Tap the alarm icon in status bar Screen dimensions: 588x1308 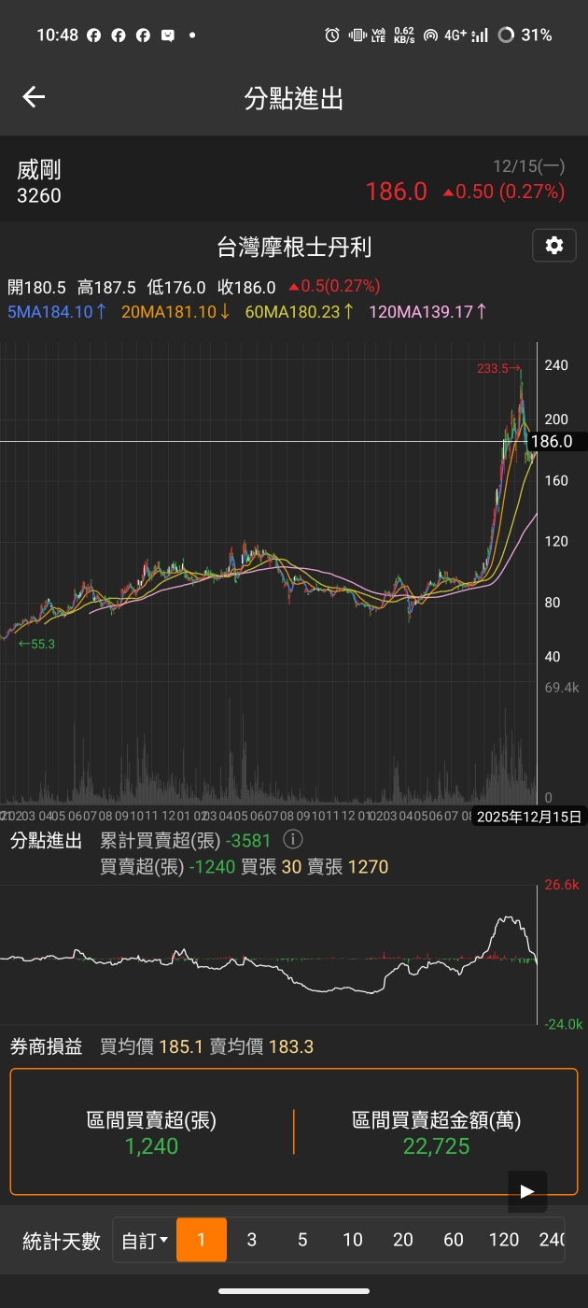pos(332,36)
